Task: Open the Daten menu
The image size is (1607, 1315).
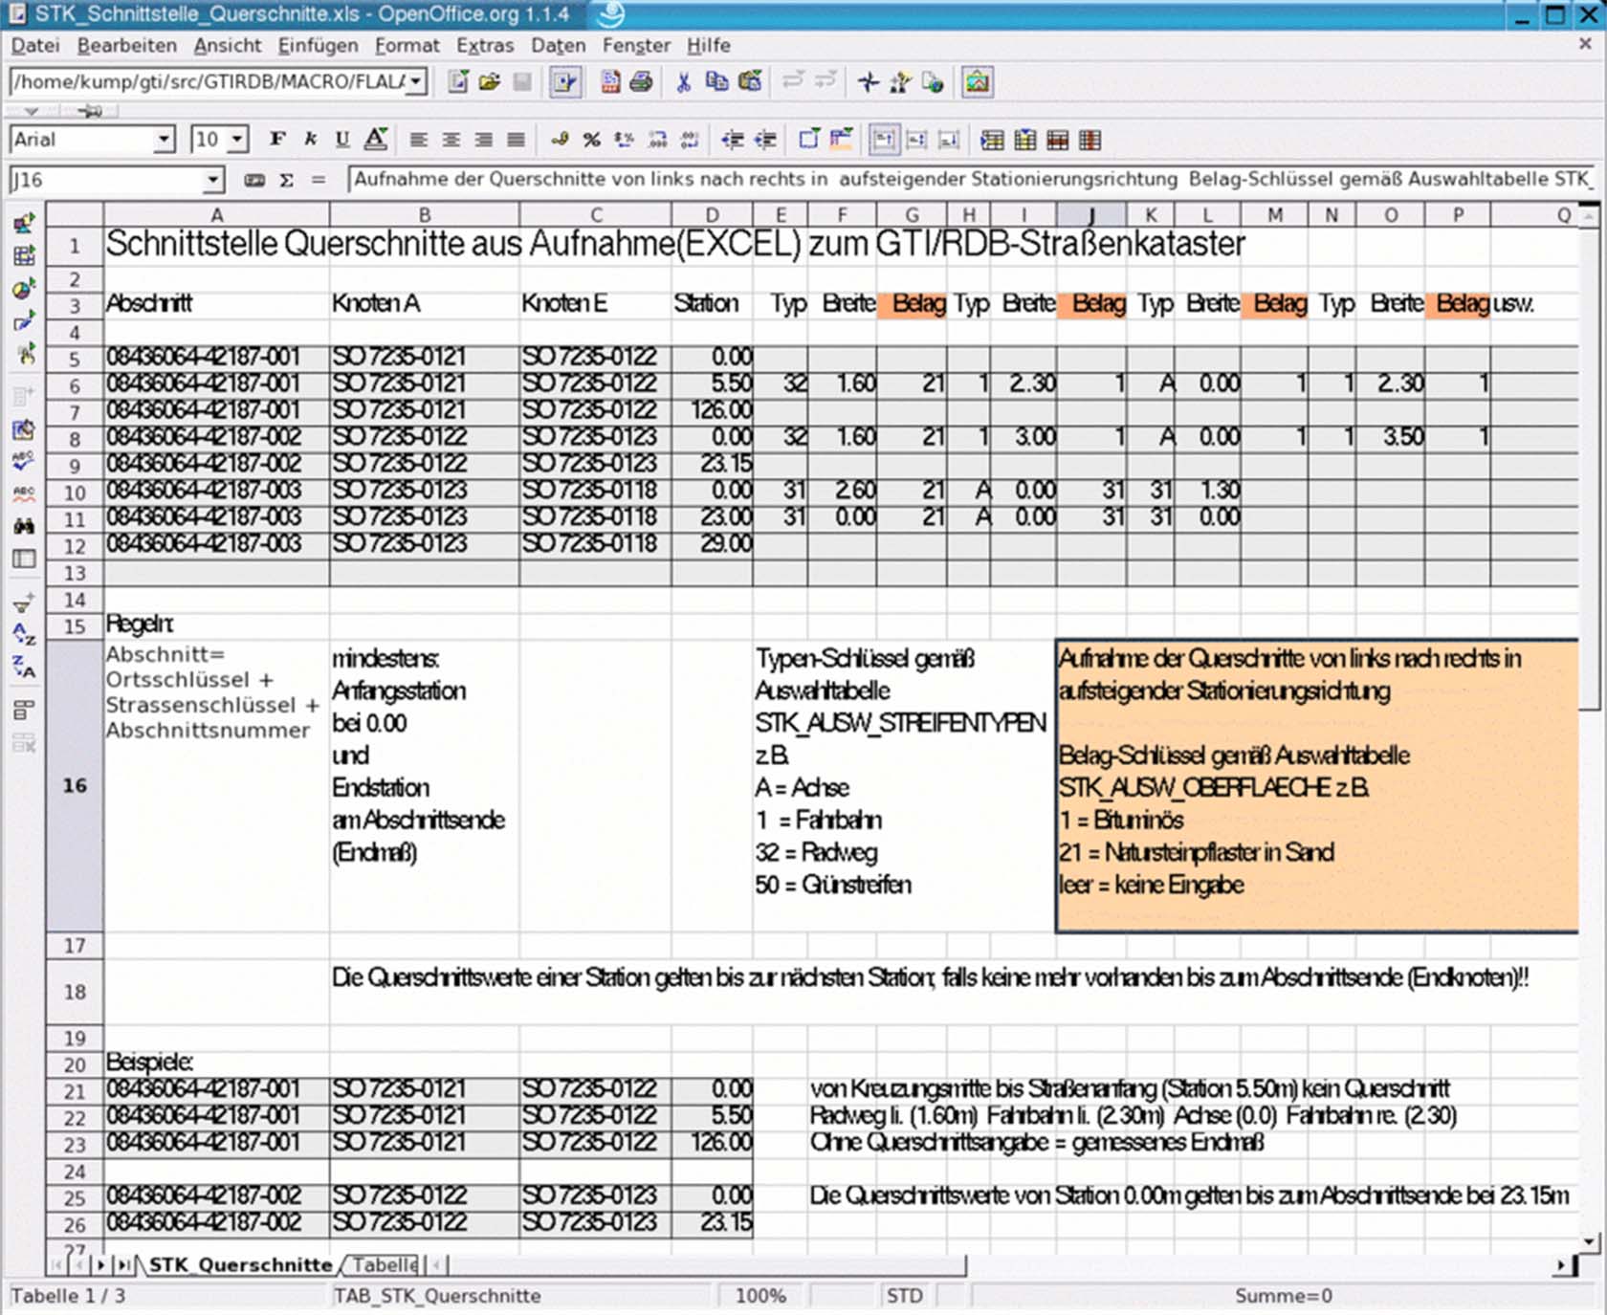Action: [x=558, y=45]
